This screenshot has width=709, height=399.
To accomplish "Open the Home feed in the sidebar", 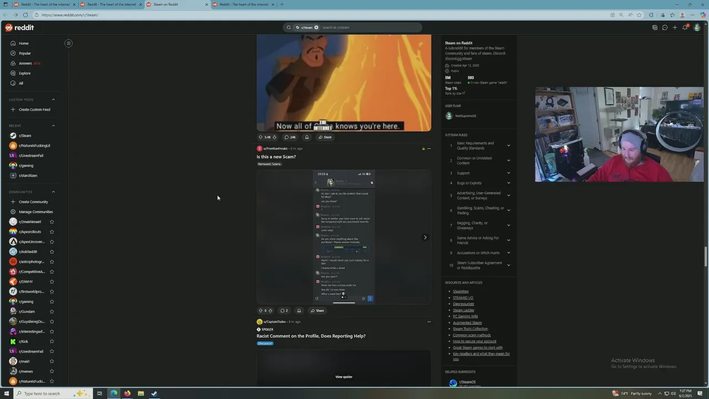I will (x=23, y=43).
